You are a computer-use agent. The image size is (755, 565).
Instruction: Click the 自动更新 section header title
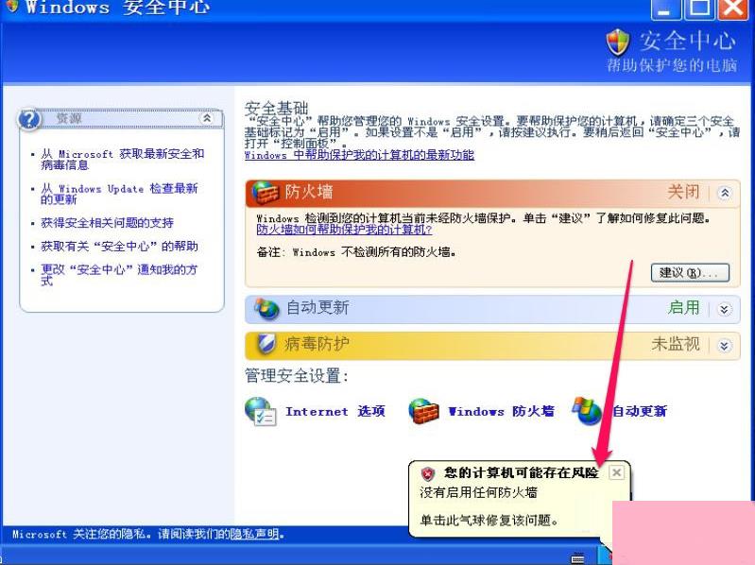[x=317, y=307]
